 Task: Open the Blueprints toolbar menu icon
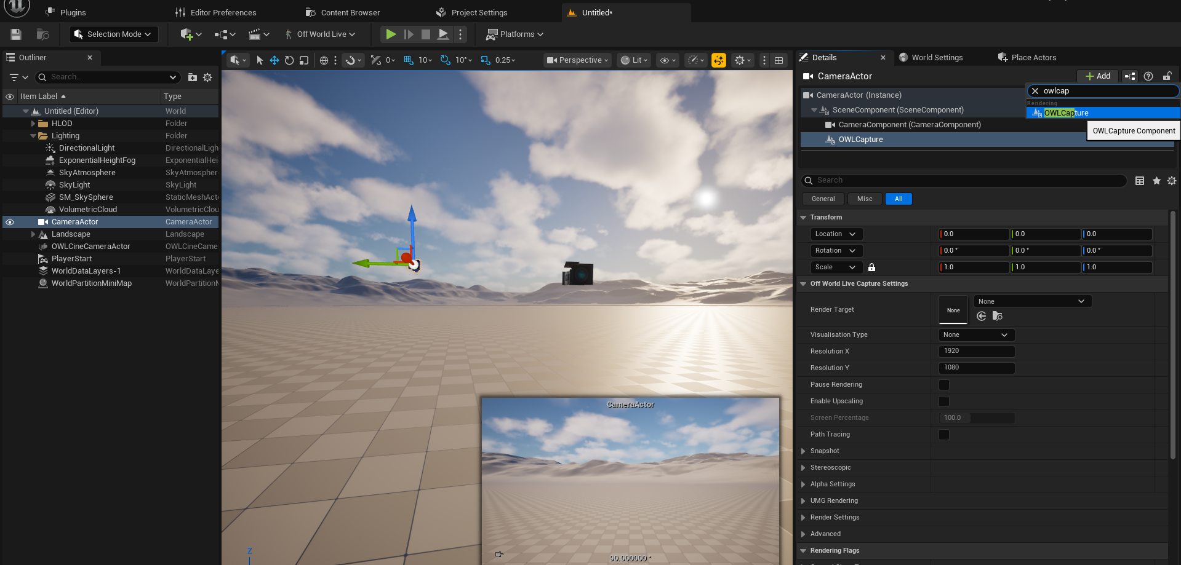click(x=225, y=34)
